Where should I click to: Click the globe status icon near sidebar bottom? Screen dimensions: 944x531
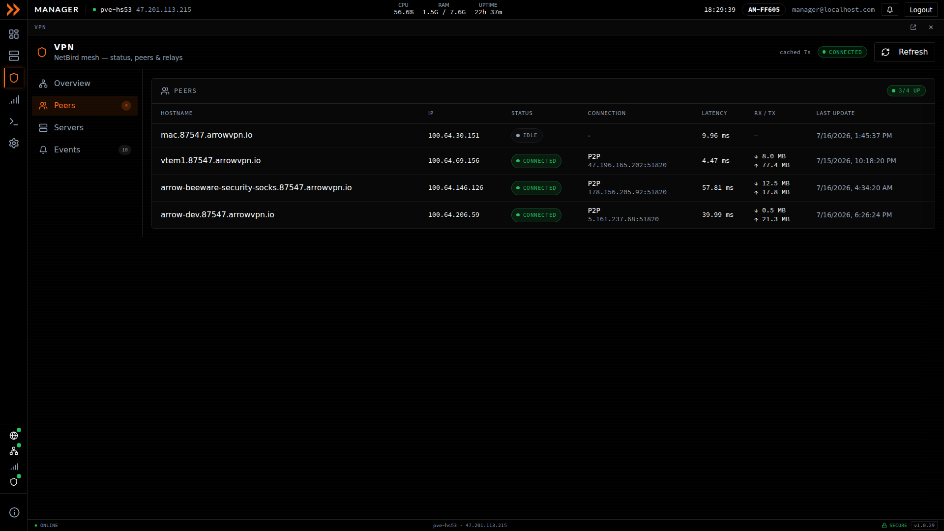pos(14,436)
